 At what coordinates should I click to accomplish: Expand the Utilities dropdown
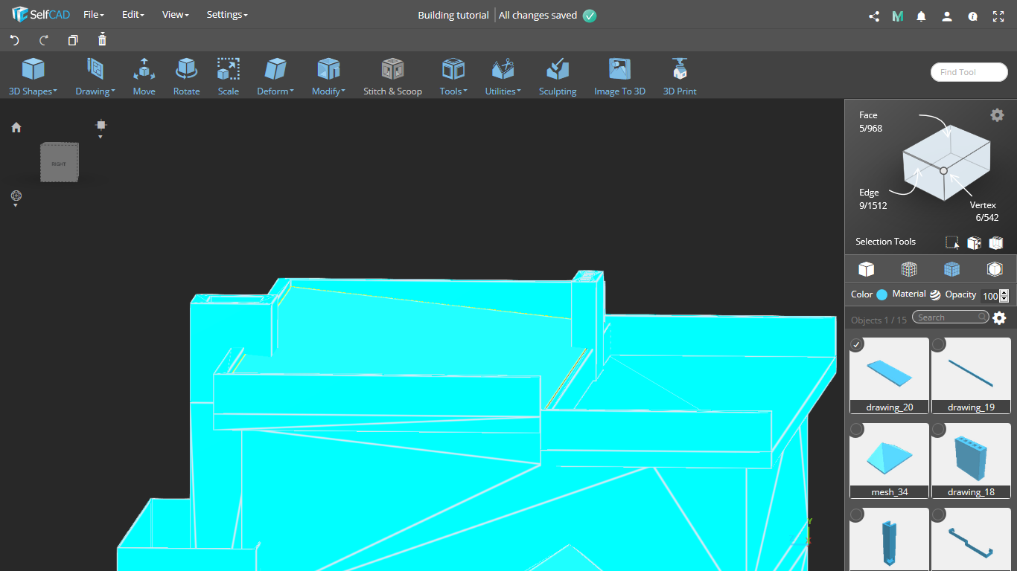(503, 77)
